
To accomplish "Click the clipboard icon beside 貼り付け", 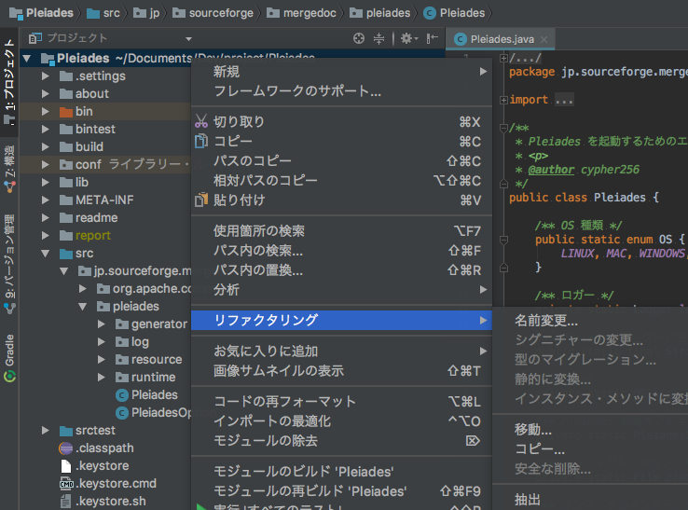I will click(201, 200).
